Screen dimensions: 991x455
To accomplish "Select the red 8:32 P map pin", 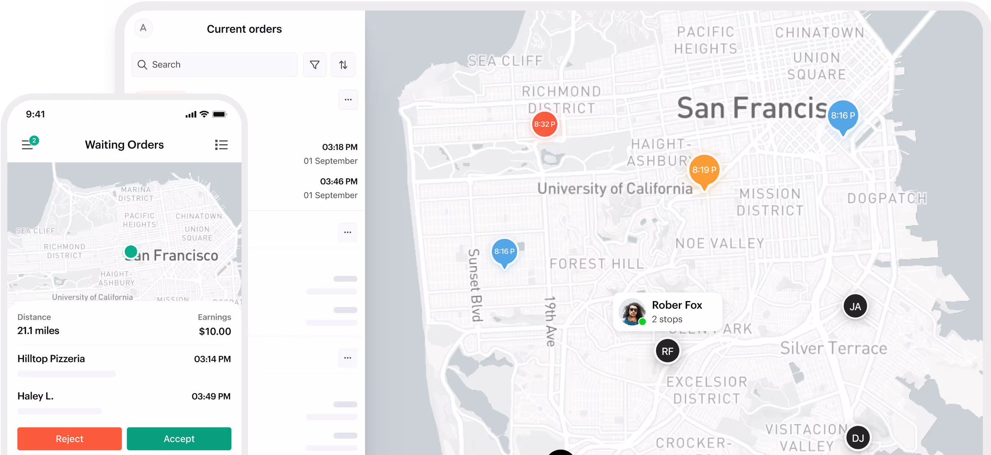I will coord(544,124).
